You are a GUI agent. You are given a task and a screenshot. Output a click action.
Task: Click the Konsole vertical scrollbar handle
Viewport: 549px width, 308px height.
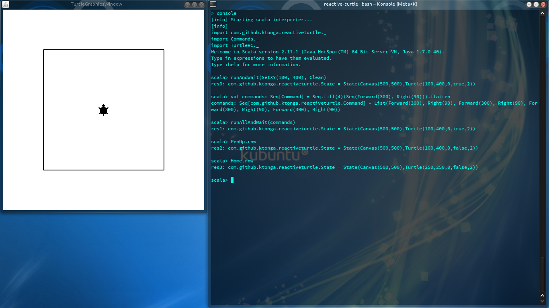(x=543, y=276)
